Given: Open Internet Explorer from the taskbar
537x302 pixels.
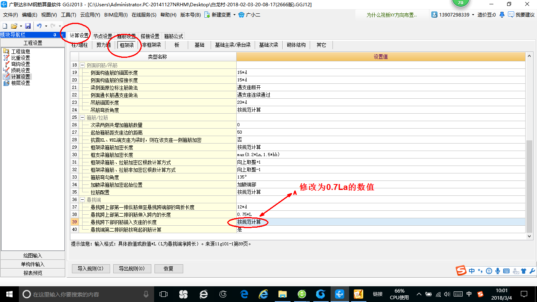Looking at the screenshot, I should pos(263,294).
